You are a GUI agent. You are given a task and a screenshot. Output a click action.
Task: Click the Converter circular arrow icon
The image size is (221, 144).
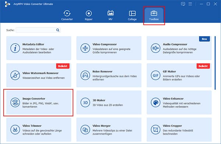click(67, 13)
